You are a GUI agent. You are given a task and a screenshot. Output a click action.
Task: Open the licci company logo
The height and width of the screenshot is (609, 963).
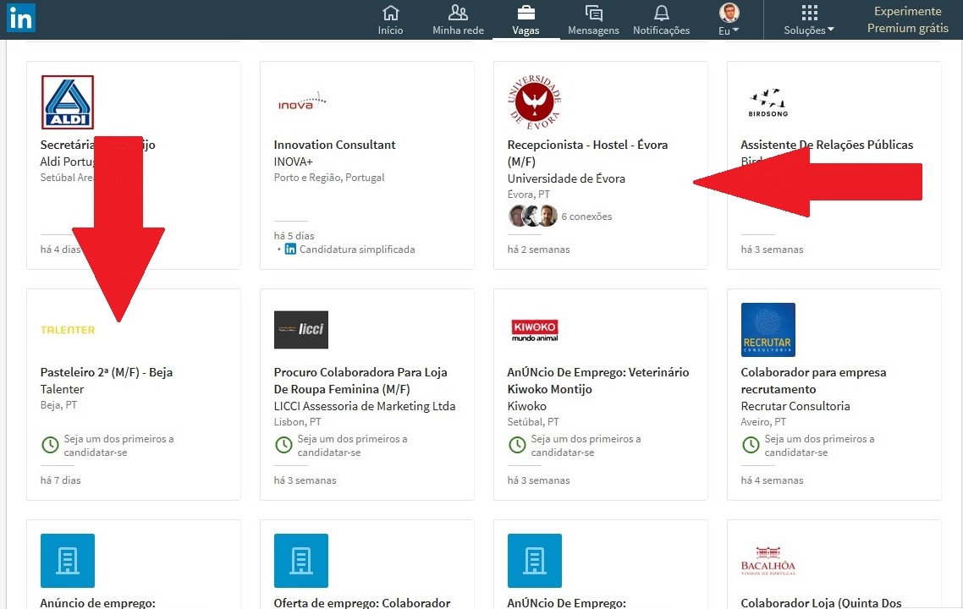point(301,330)
